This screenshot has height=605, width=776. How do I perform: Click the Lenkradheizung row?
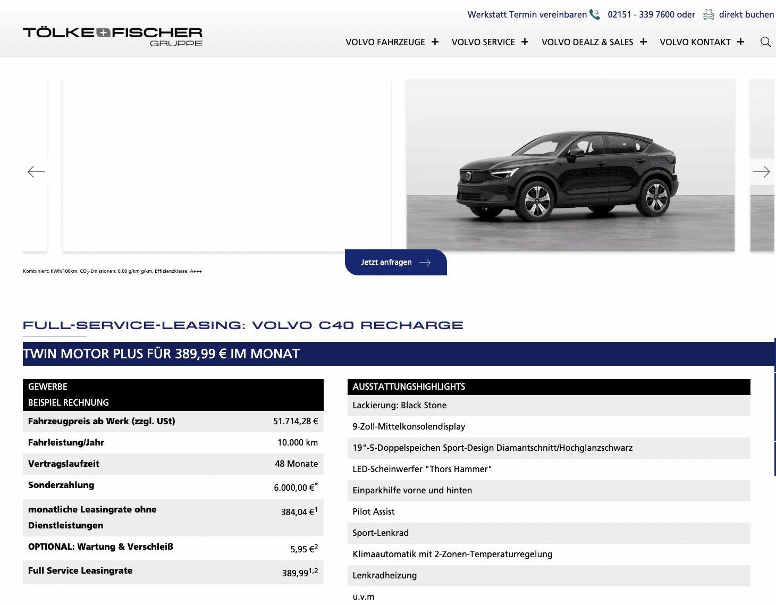[549, 576]
